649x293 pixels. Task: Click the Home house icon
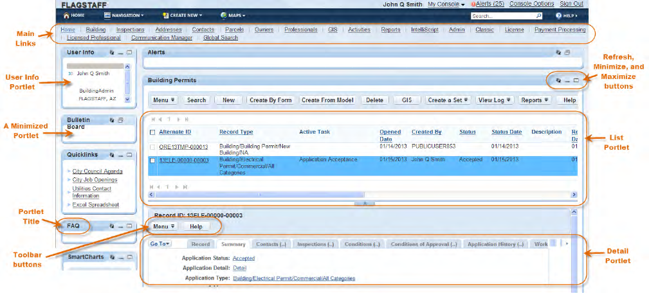tap(66, 15)
